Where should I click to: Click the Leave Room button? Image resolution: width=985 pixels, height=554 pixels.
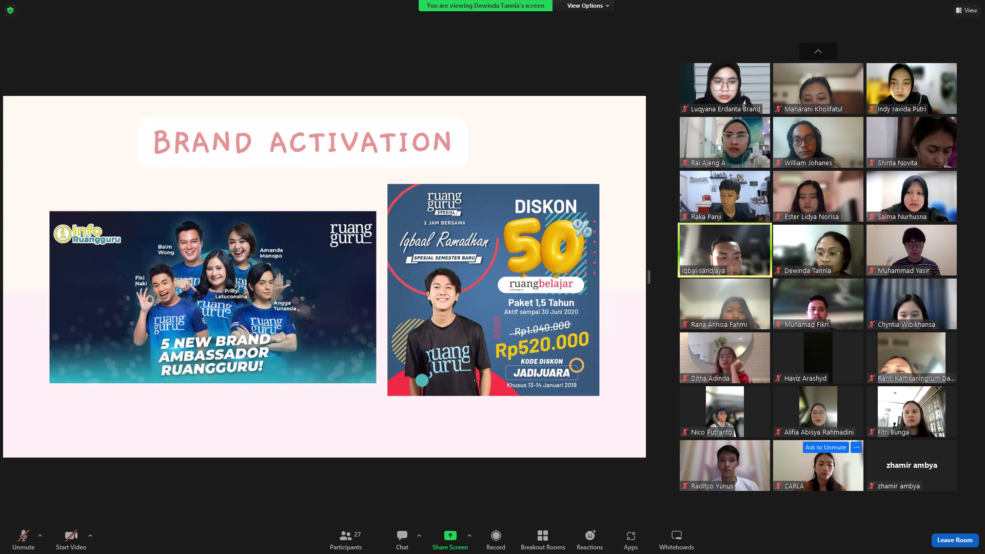[x=955, y=540]
